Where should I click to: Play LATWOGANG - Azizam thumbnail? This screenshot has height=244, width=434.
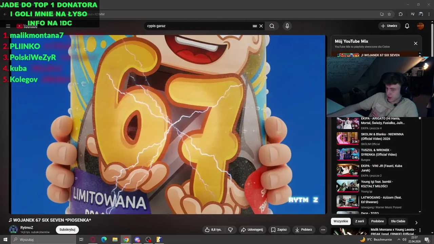pyautogui.click(x=348, y=202)
